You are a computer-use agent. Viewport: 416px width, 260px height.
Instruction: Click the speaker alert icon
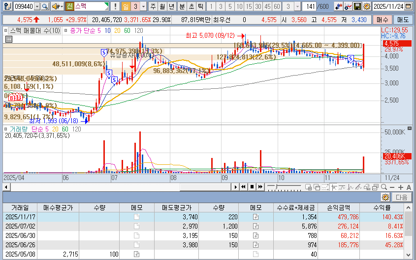click(x=56, y=6)
